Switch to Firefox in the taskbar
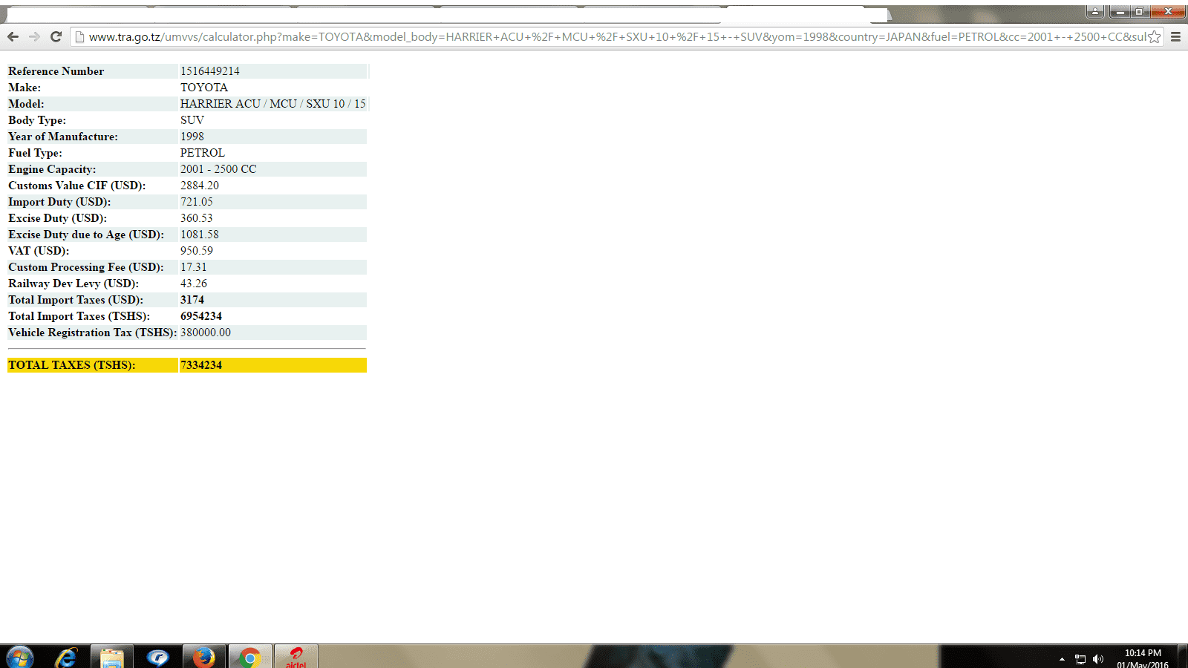This screenshot has height=668, width=1188. [203, 657]
